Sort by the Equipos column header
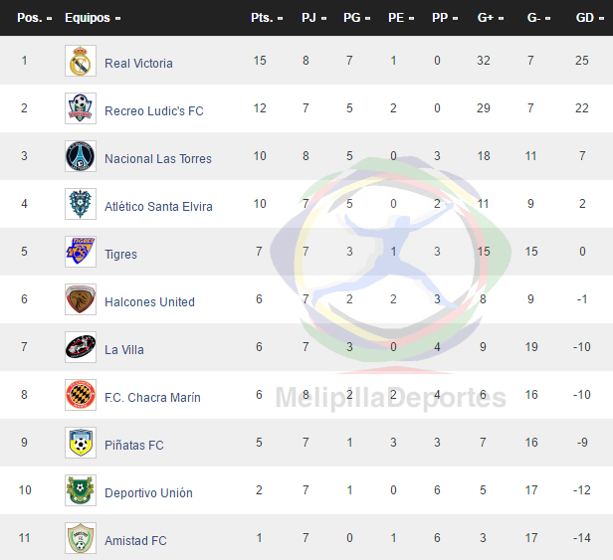 93,18
